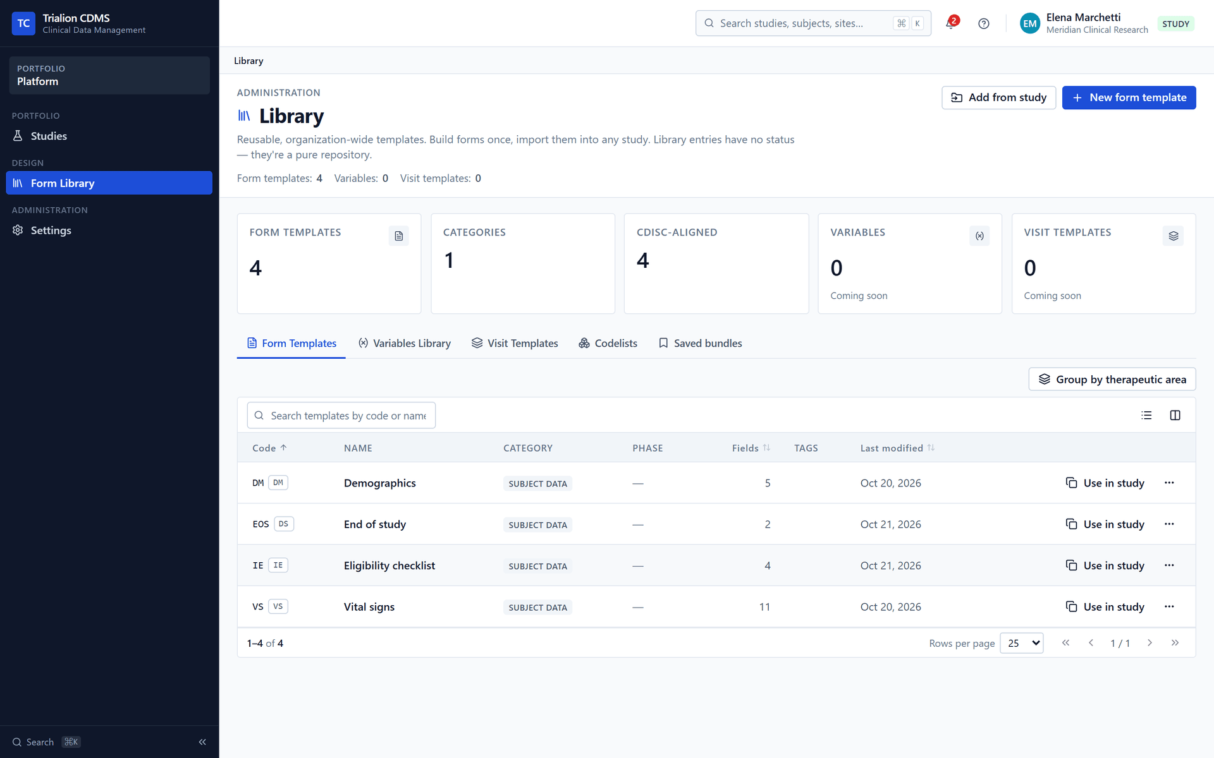Screen dimensions: 1214x758
Task: Open Studies in the sidebar
Action: (109, 136)
